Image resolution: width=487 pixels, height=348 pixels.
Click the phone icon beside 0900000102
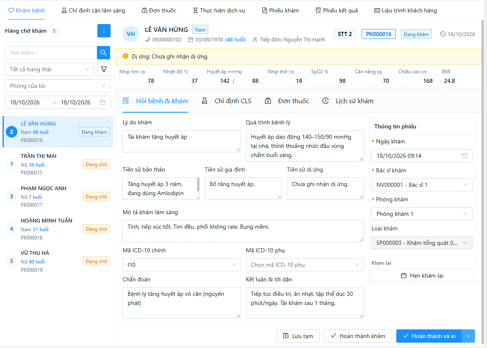[x=147, y=39]
